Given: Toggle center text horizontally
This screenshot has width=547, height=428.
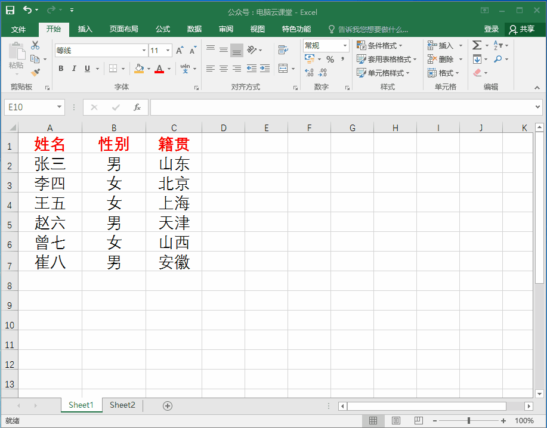Looking at the screenshot, I should [x=224, y=69].
